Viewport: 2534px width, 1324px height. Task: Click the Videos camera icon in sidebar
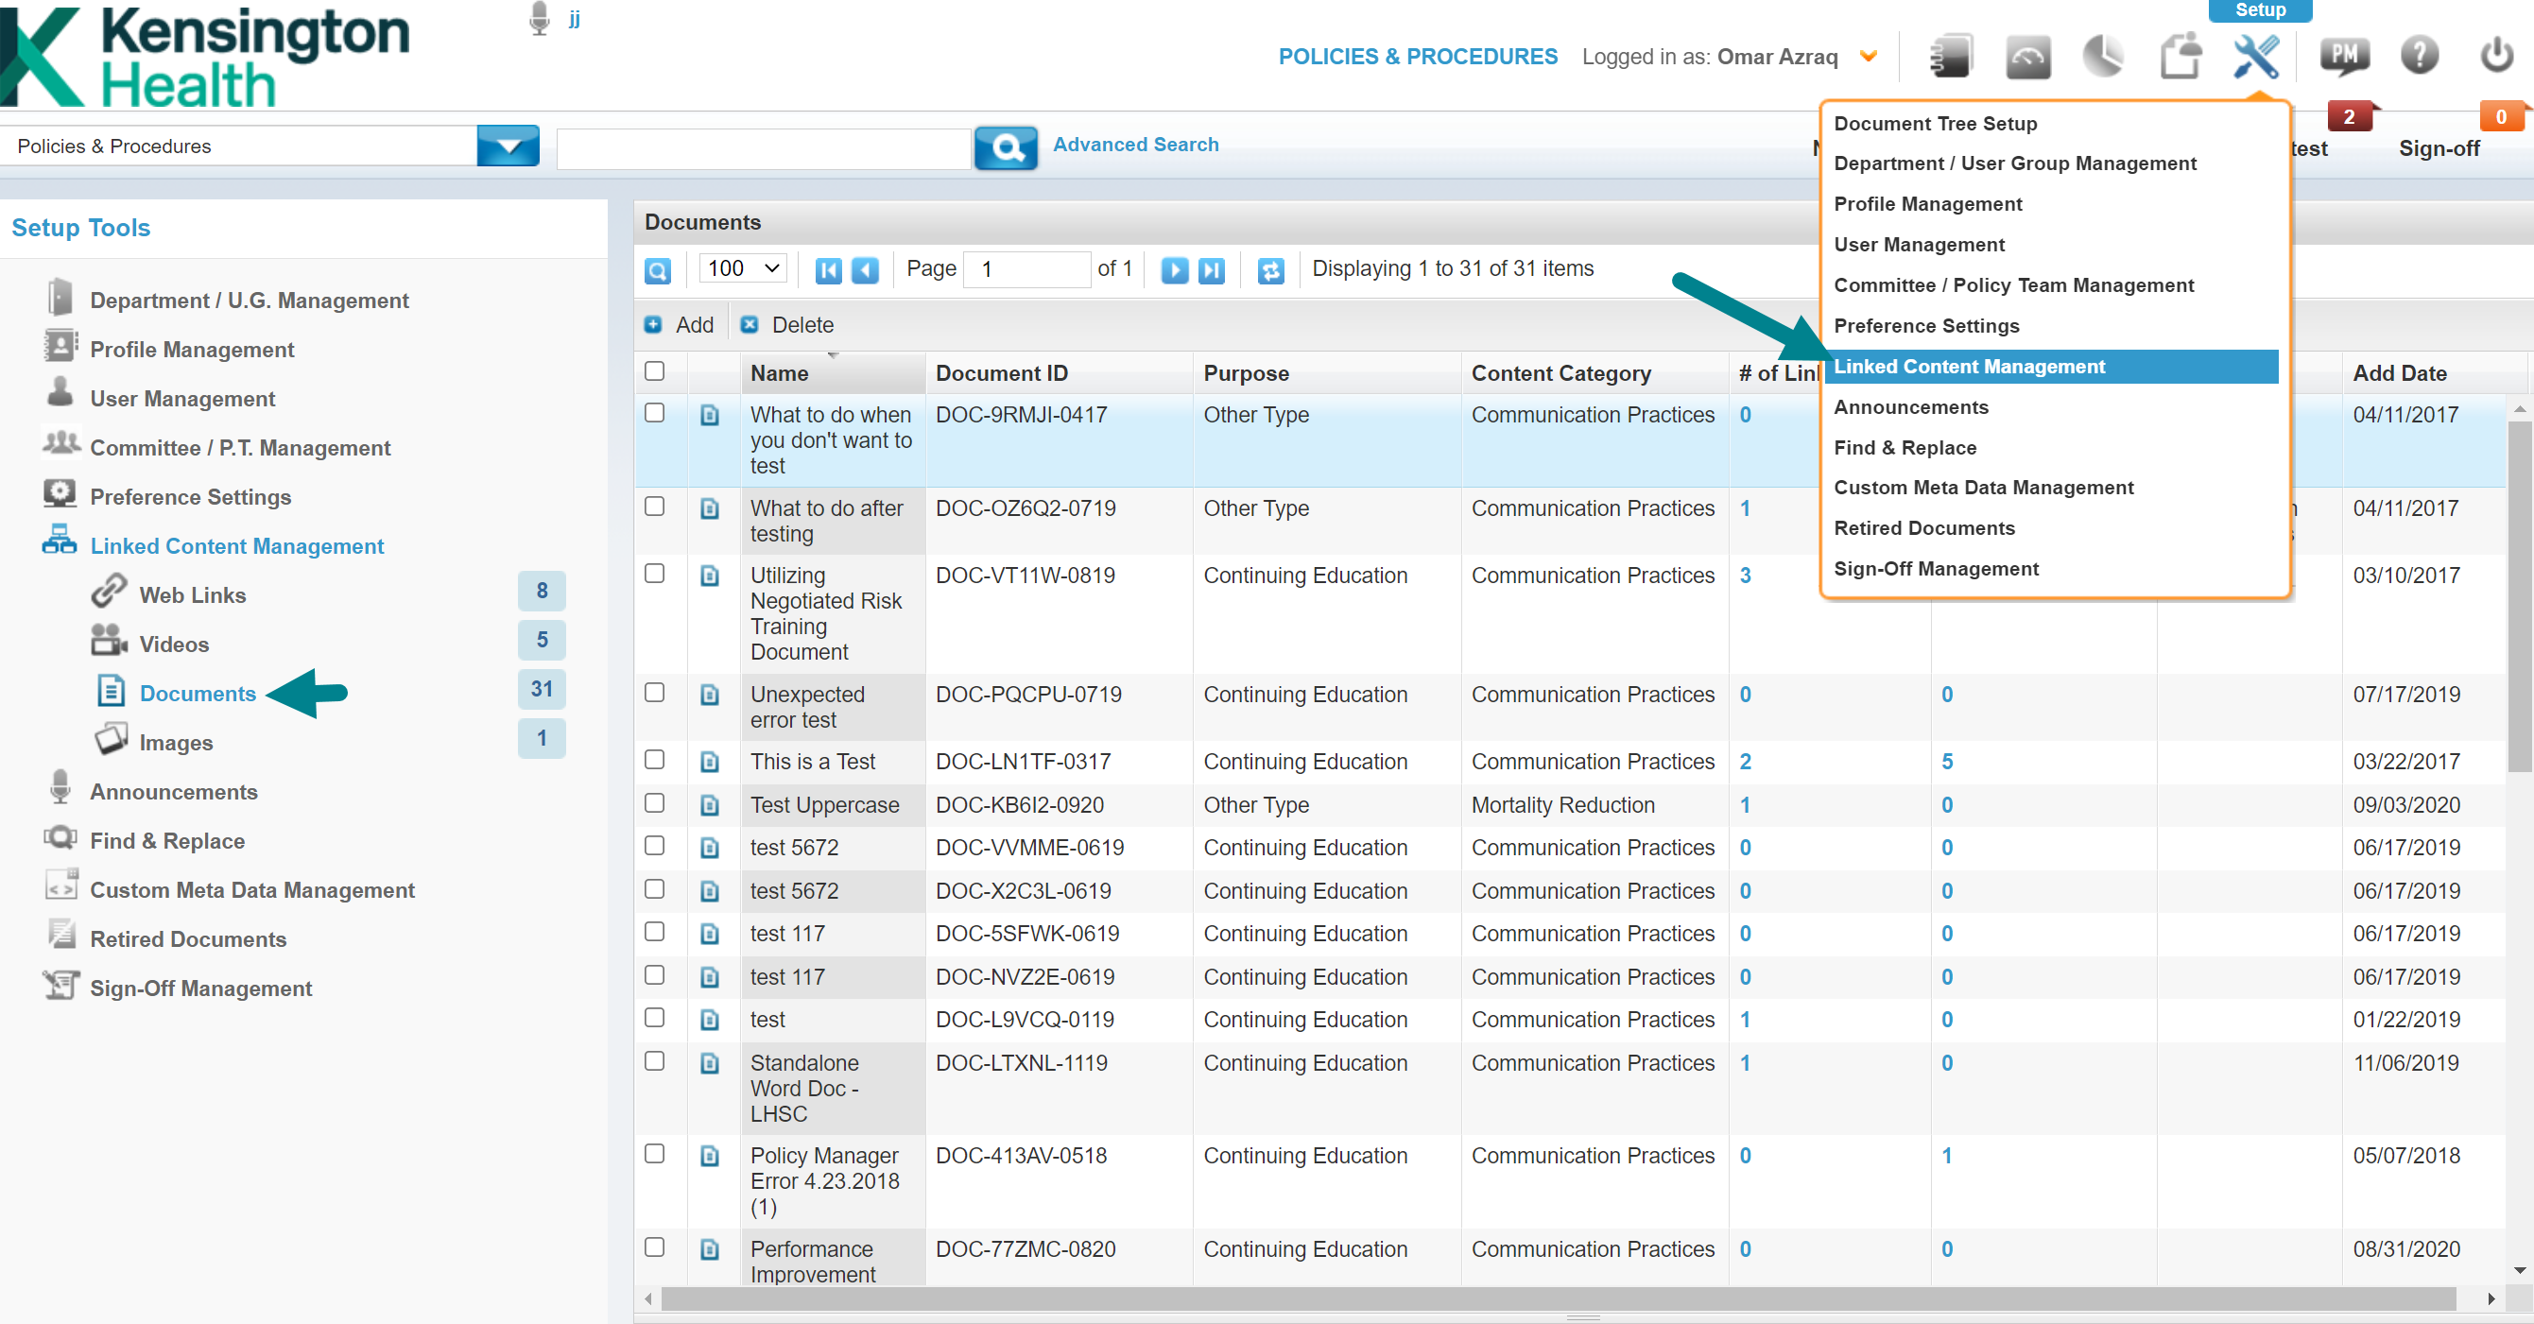click(108, 641)
